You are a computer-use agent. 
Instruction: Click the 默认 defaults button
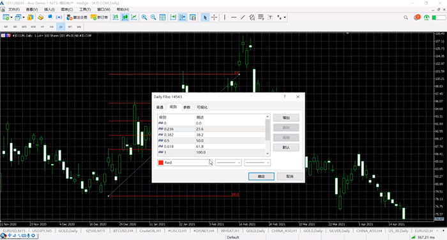[286, 147]
